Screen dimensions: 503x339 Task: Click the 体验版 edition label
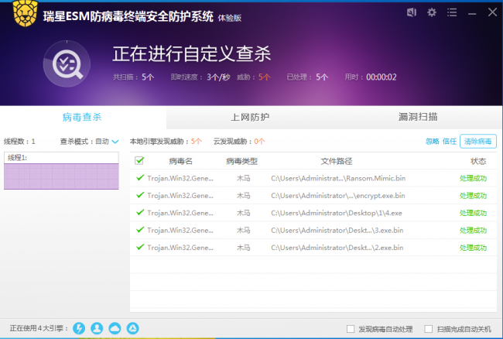[x=230, y=18]
